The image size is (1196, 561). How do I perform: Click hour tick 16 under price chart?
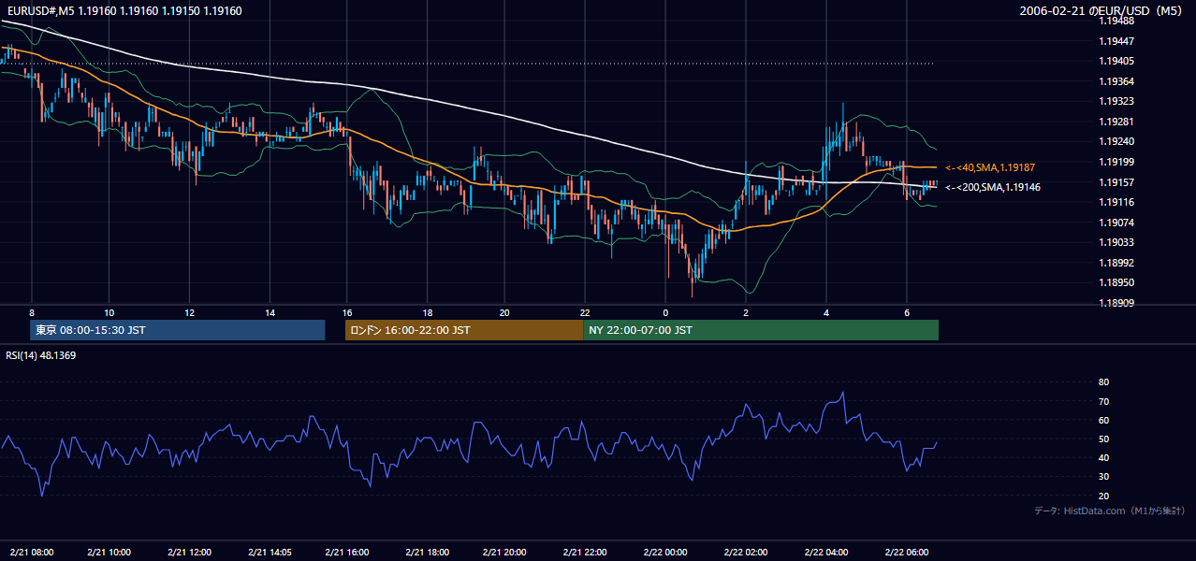tap(347, 312)
